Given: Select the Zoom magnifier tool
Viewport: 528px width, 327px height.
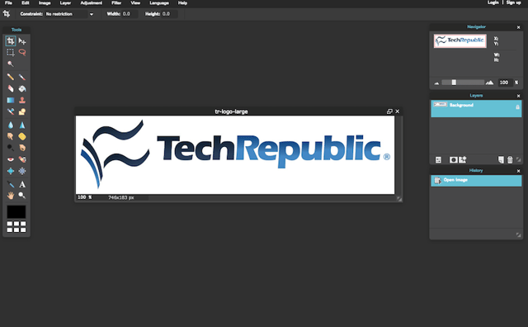Looking at the screenshot, I should click(x=22, y=195).
